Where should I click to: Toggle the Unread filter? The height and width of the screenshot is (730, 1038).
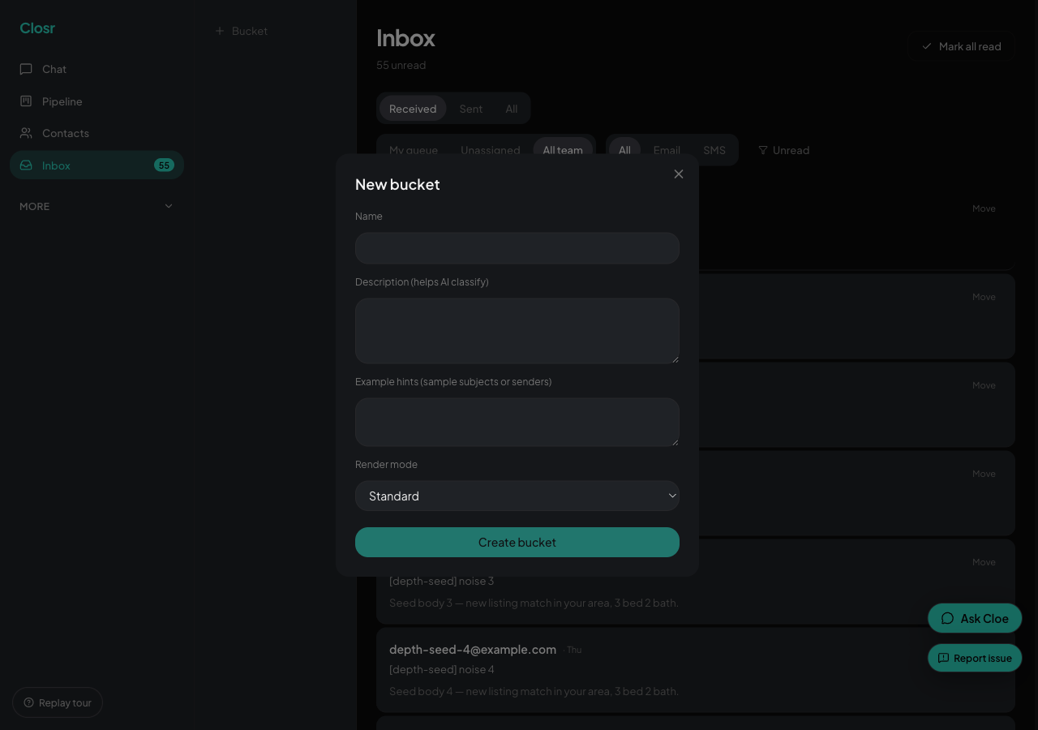coord(783,150)
